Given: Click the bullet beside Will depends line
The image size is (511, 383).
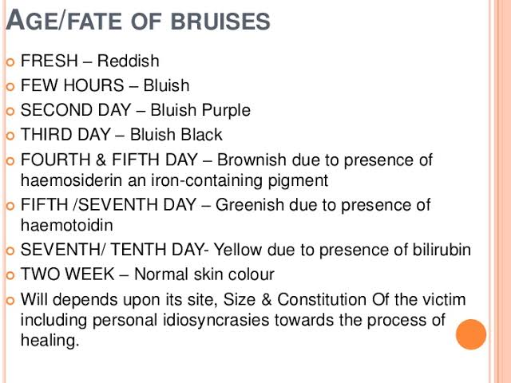Looking at the screenshot, I should click(x=10, y=300).
